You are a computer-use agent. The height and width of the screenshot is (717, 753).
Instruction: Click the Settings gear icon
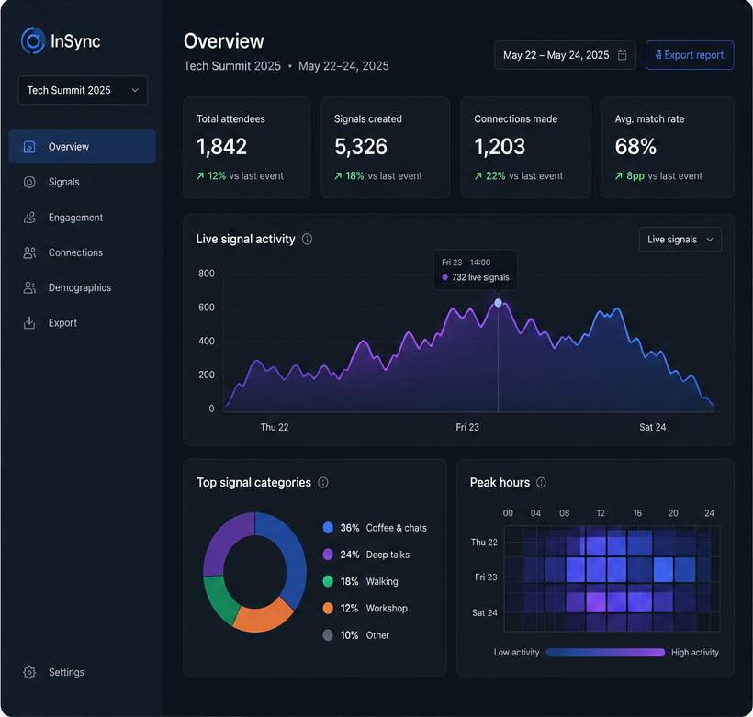pyautogui.click(x=29, y=672)
